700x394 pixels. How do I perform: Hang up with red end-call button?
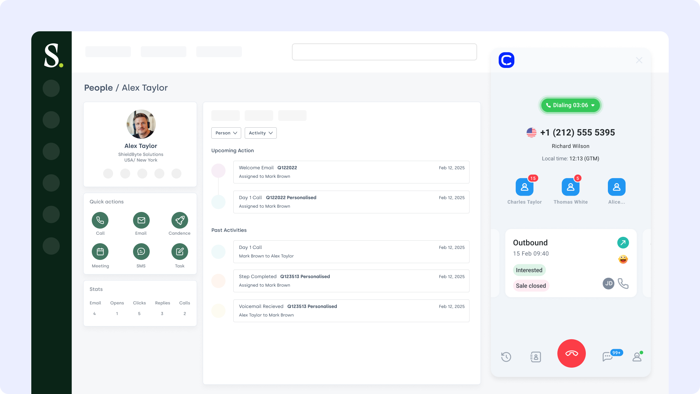tap(571, 353)
